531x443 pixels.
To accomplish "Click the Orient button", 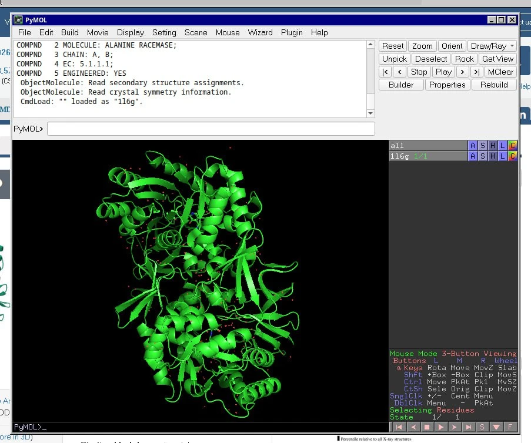I will [452, 46].
